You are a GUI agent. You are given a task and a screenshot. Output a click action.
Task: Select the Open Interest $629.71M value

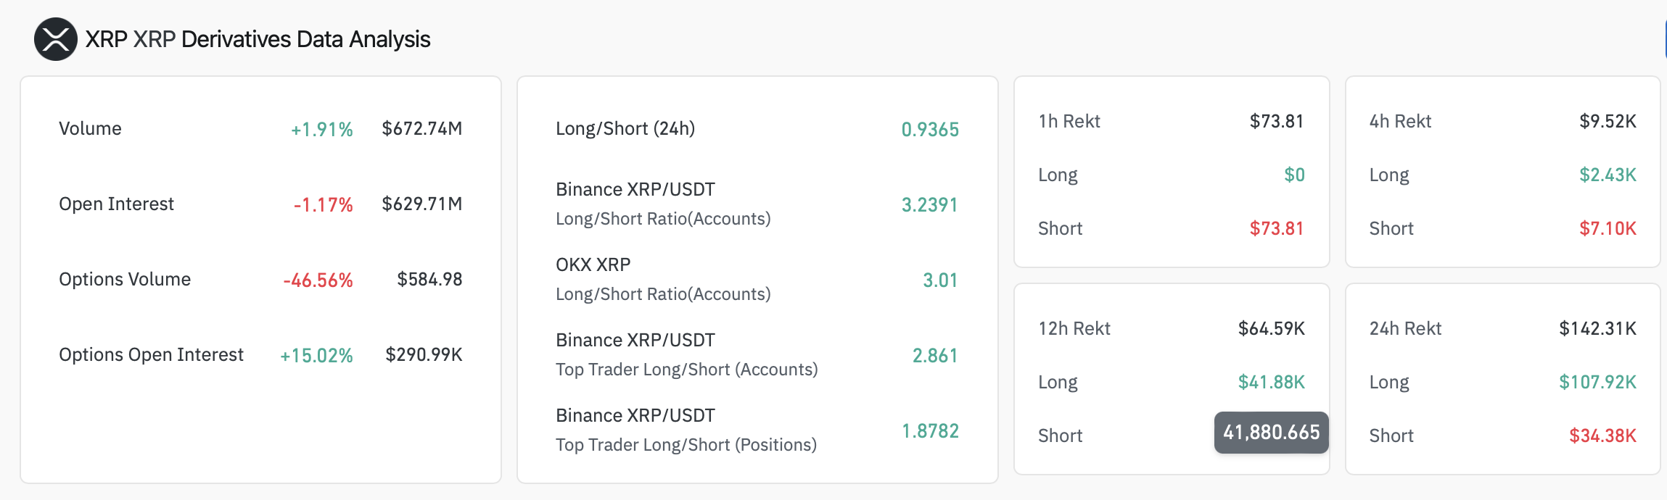[423, 204]
